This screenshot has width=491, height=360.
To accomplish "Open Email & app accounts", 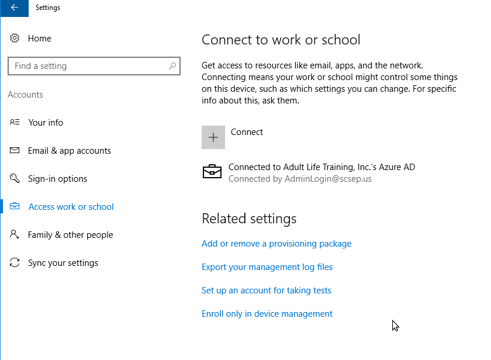I will click(x=69, y=151).
